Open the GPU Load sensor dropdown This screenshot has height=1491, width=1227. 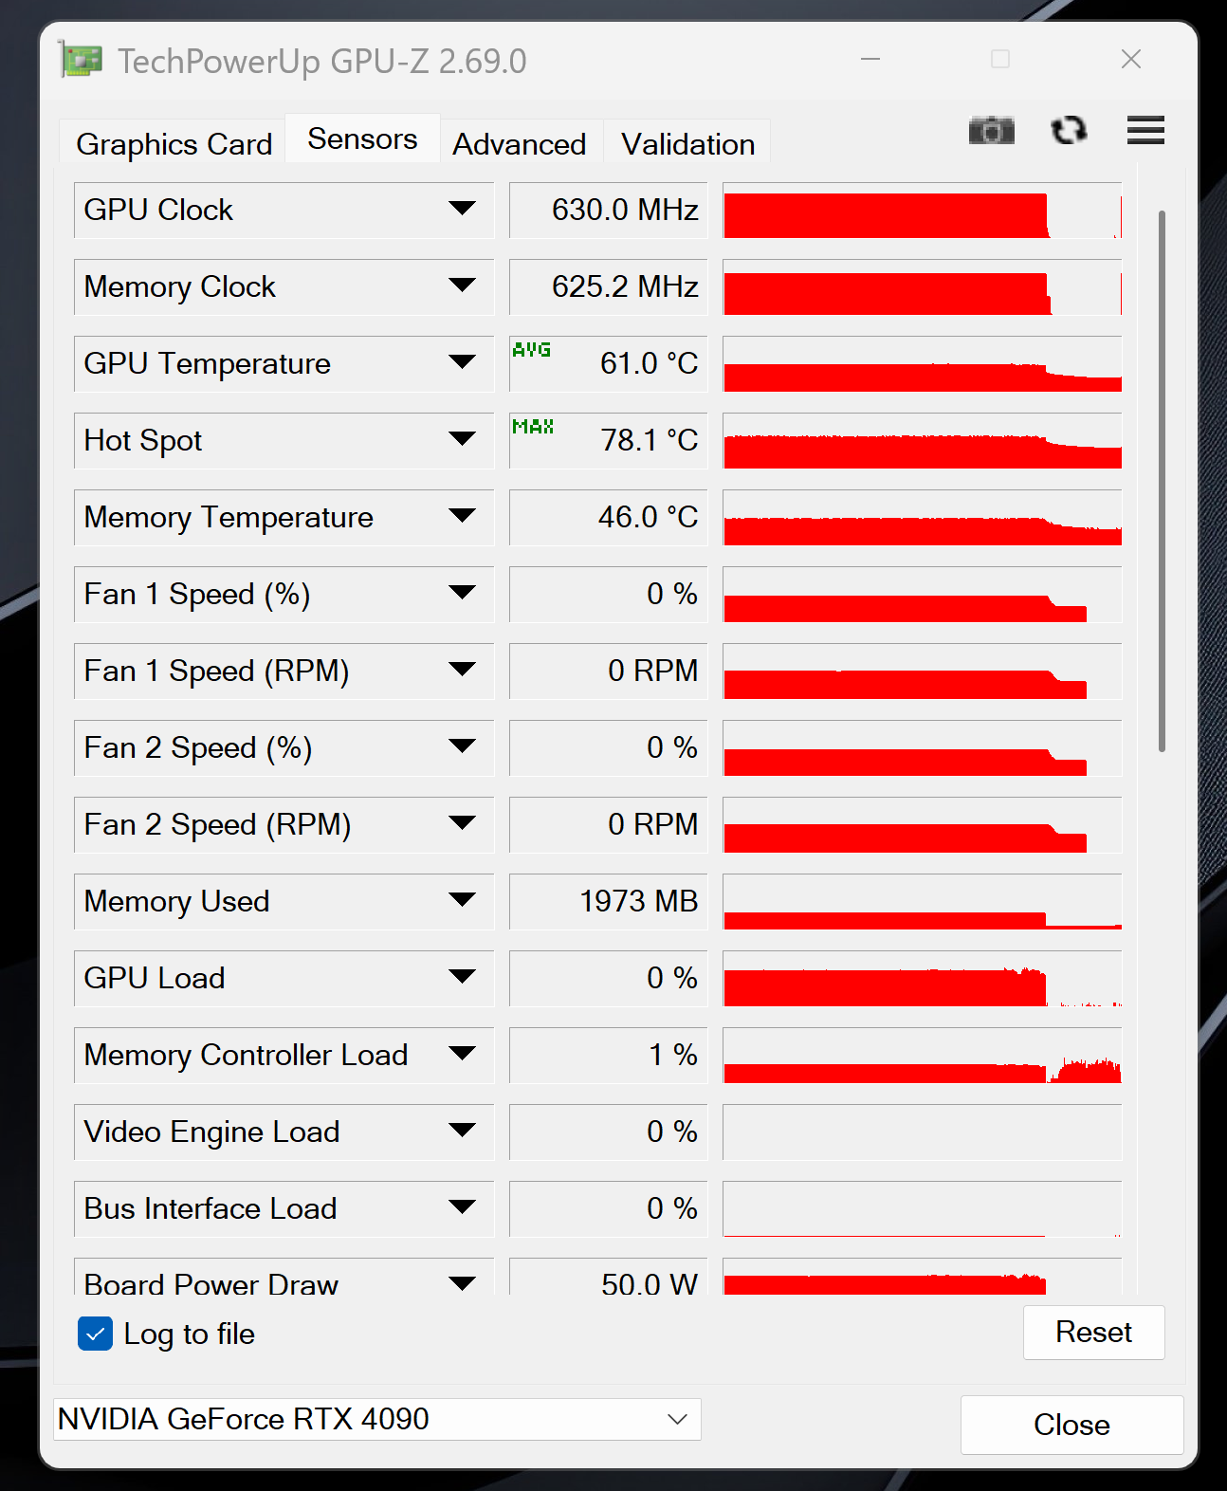coord(462,977)
